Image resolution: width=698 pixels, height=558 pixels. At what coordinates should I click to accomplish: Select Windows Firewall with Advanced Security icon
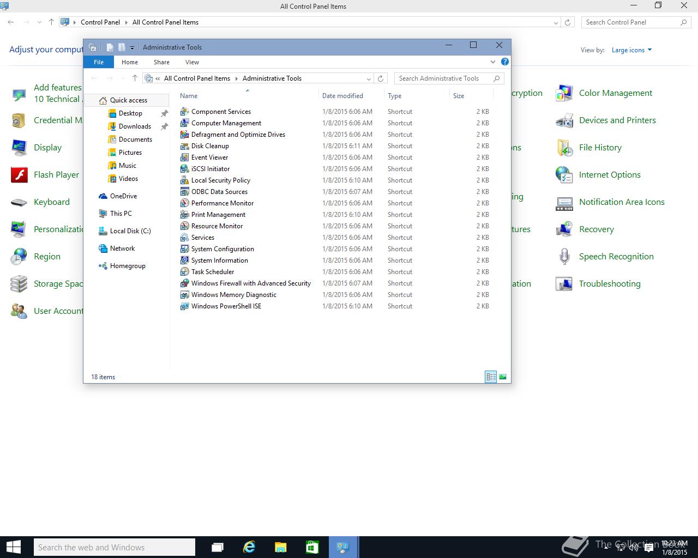184,283
